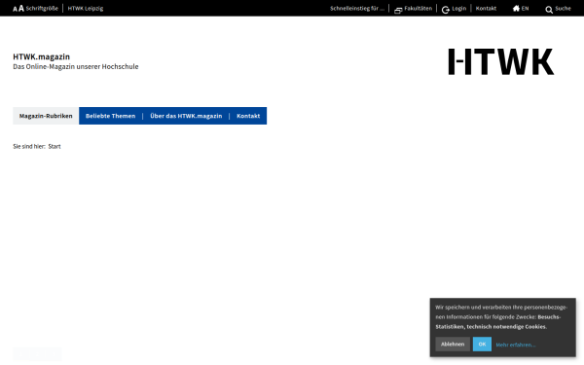584x365 pixels.
Task: Click the Schriftgröße label
Action: pyautogui.click(x=42, y=8)
